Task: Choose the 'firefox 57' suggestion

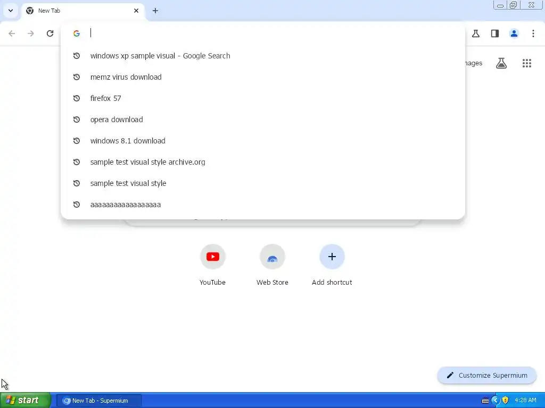Action: click(x=263, y=98)
